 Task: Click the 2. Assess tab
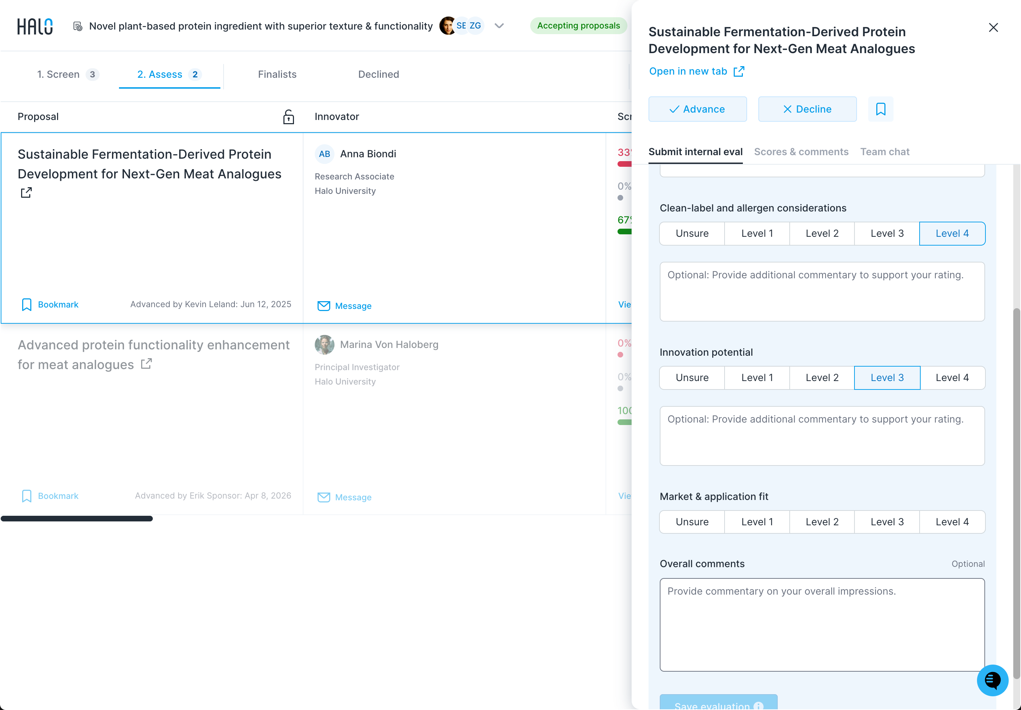tap(169, 74)
